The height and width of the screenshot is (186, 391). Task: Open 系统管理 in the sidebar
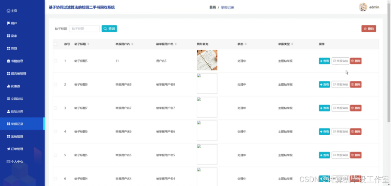click(x=22, y=136)
